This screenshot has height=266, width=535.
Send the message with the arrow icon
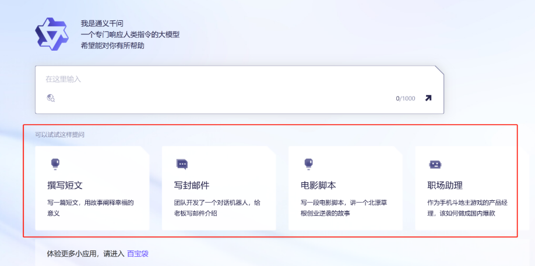click(428, 98)
